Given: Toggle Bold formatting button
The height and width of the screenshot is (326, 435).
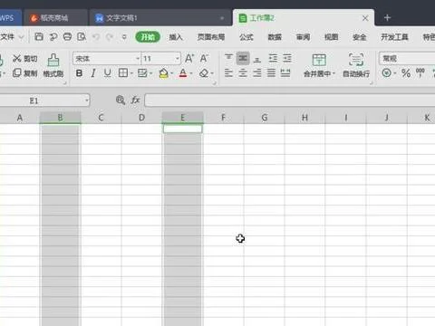Looking at the screenshot, I should (79, 73).
